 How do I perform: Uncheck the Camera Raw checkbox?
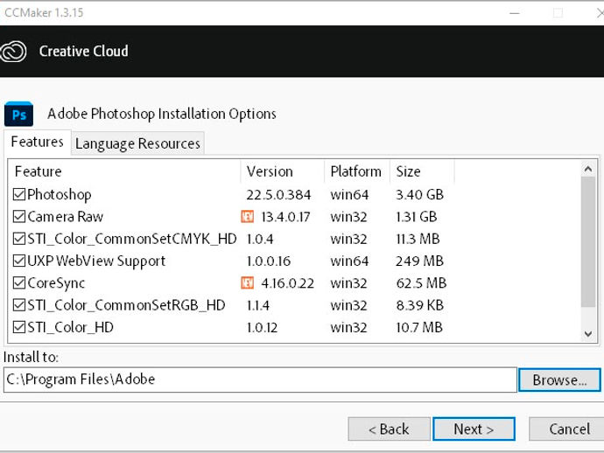[19, 217]
